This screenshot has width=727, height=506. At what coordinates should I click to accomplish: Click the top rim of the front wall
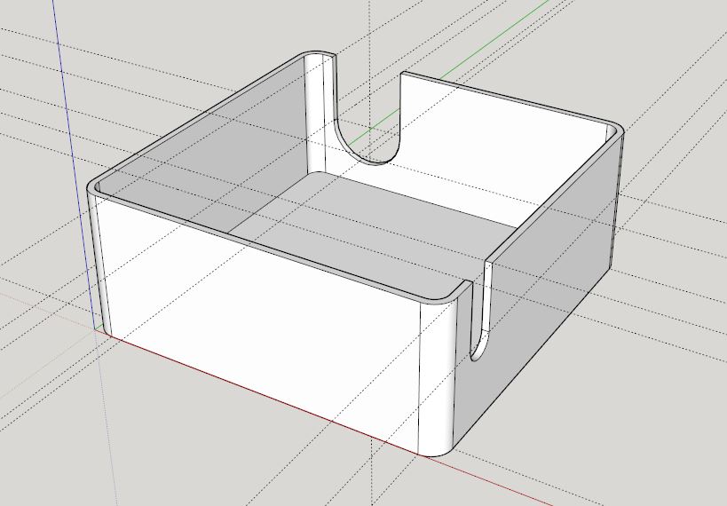266,244
